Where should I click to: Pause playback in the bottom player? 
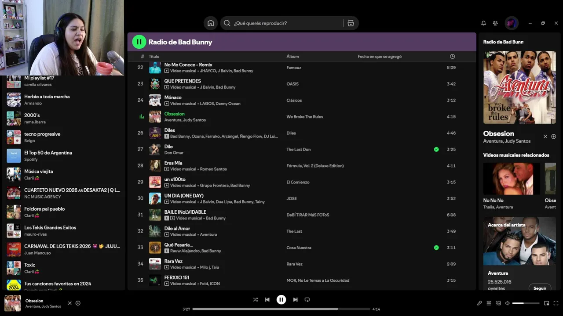coord(281,300)
